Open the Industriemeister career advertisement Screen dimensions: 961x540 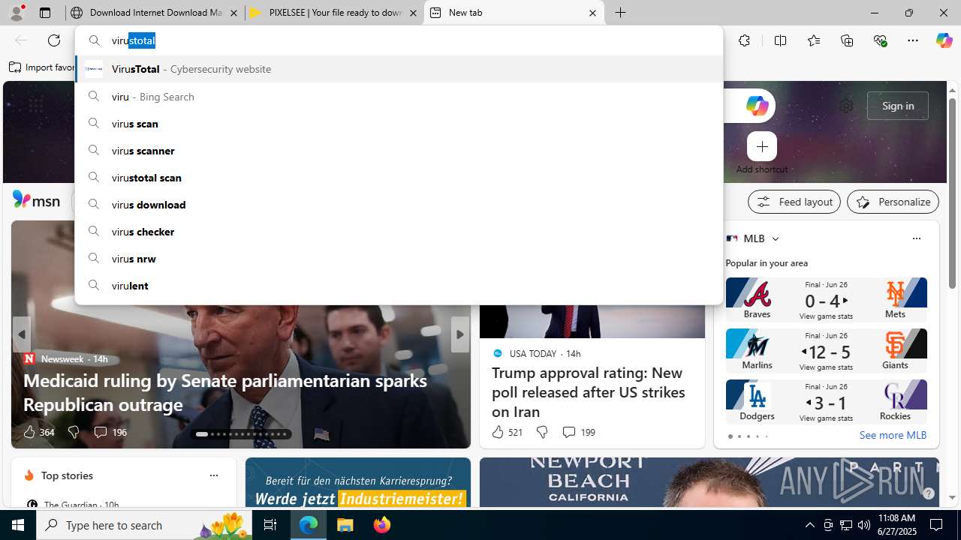[358, 483]
